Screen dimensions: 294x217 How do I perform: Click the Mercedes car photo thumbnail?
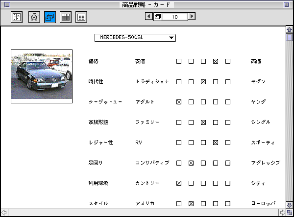42,76
